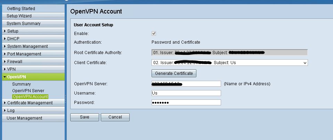The height and width of the screenshot is (140, 333).
Task: Open Client Certificate dropdown
Action: pos(229,63)
